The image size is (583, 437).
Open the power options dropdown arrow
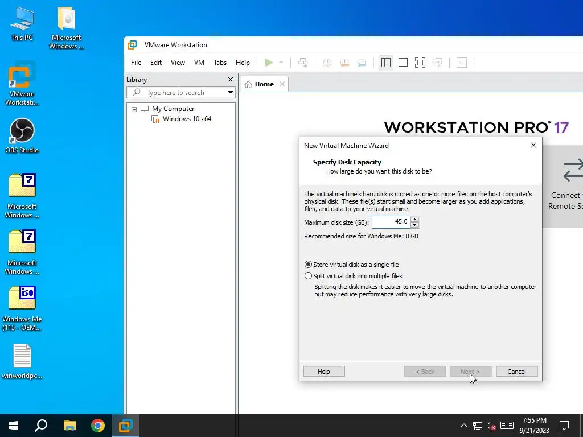[x=281, y=63]
